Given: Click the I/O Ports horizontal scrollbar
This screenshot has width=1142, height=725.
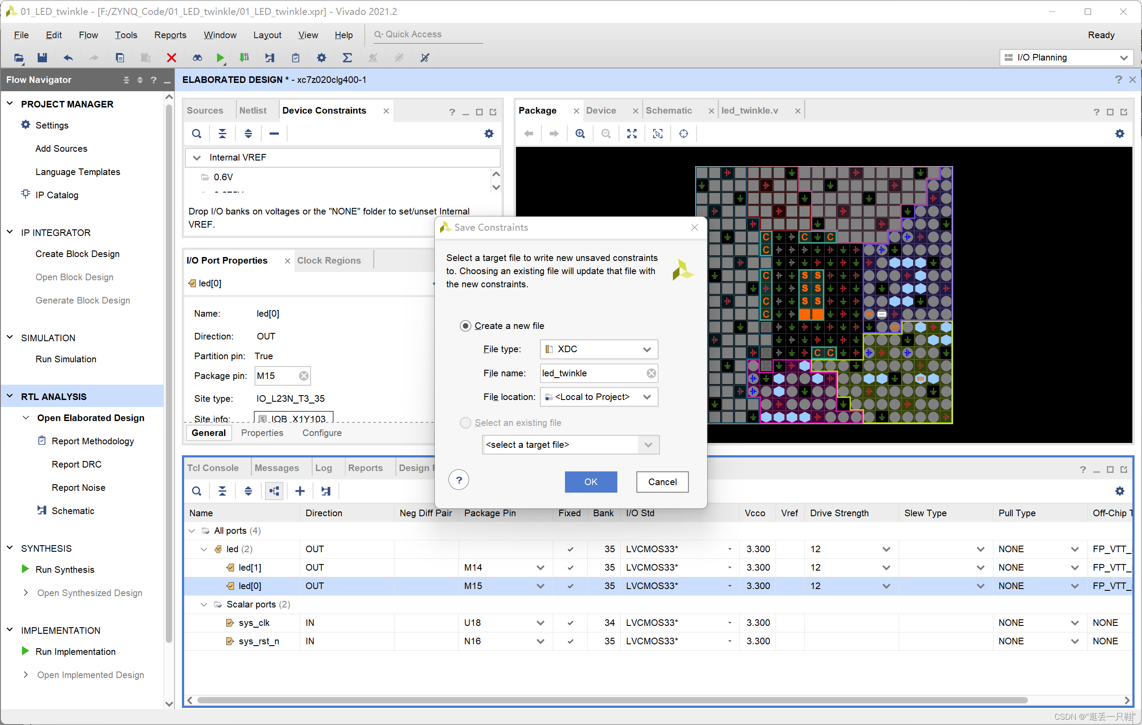Looking at the screenshot, I should [612, 700].
